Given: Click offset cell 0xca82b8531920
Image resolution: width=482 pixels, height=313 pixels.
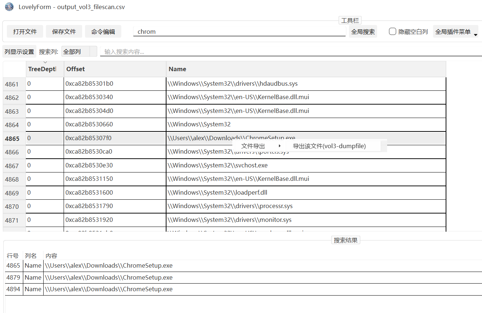Looking at the screenshot, I should 115,220.
